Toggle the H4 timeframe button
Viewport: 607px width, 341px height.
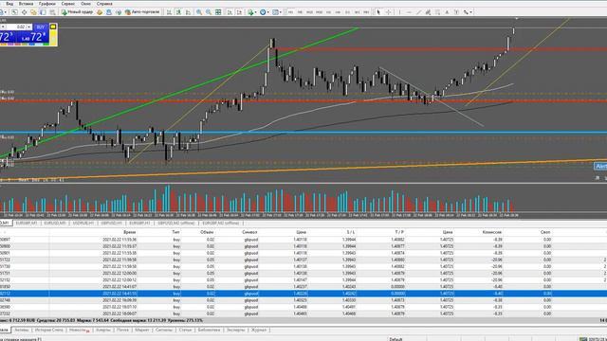[x=338, y=12]
